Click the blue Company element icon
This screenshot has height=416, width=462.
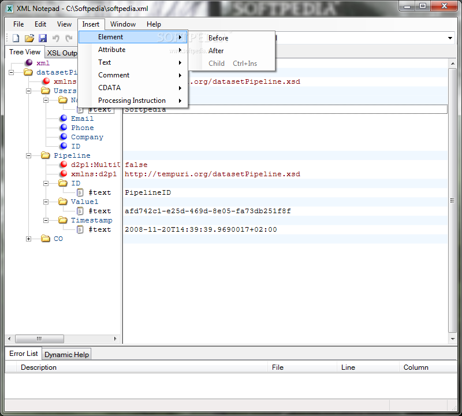[64, 136]
